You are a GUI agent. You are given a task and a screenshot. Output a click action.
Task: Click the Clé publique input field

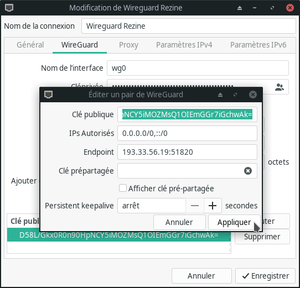[x=187, y=114]
